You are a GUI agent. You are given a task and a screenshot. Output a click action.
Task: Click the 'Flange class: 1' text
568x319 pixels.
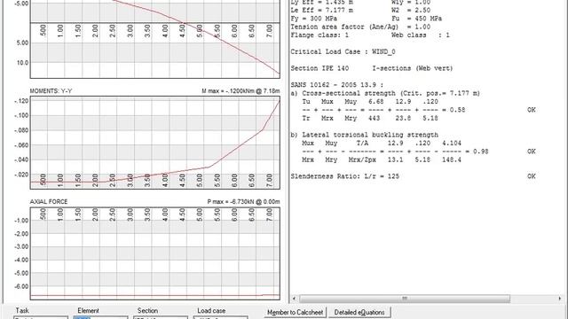319,35
